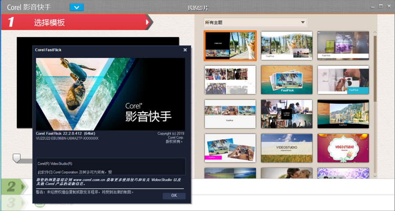
Task: Select the orange-highlighted palm tree template
Action: 230,46
